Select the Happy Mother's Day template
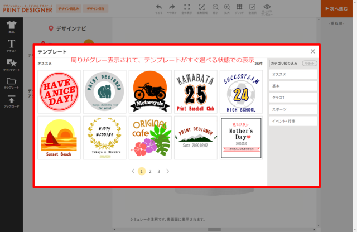 point(242,138)
